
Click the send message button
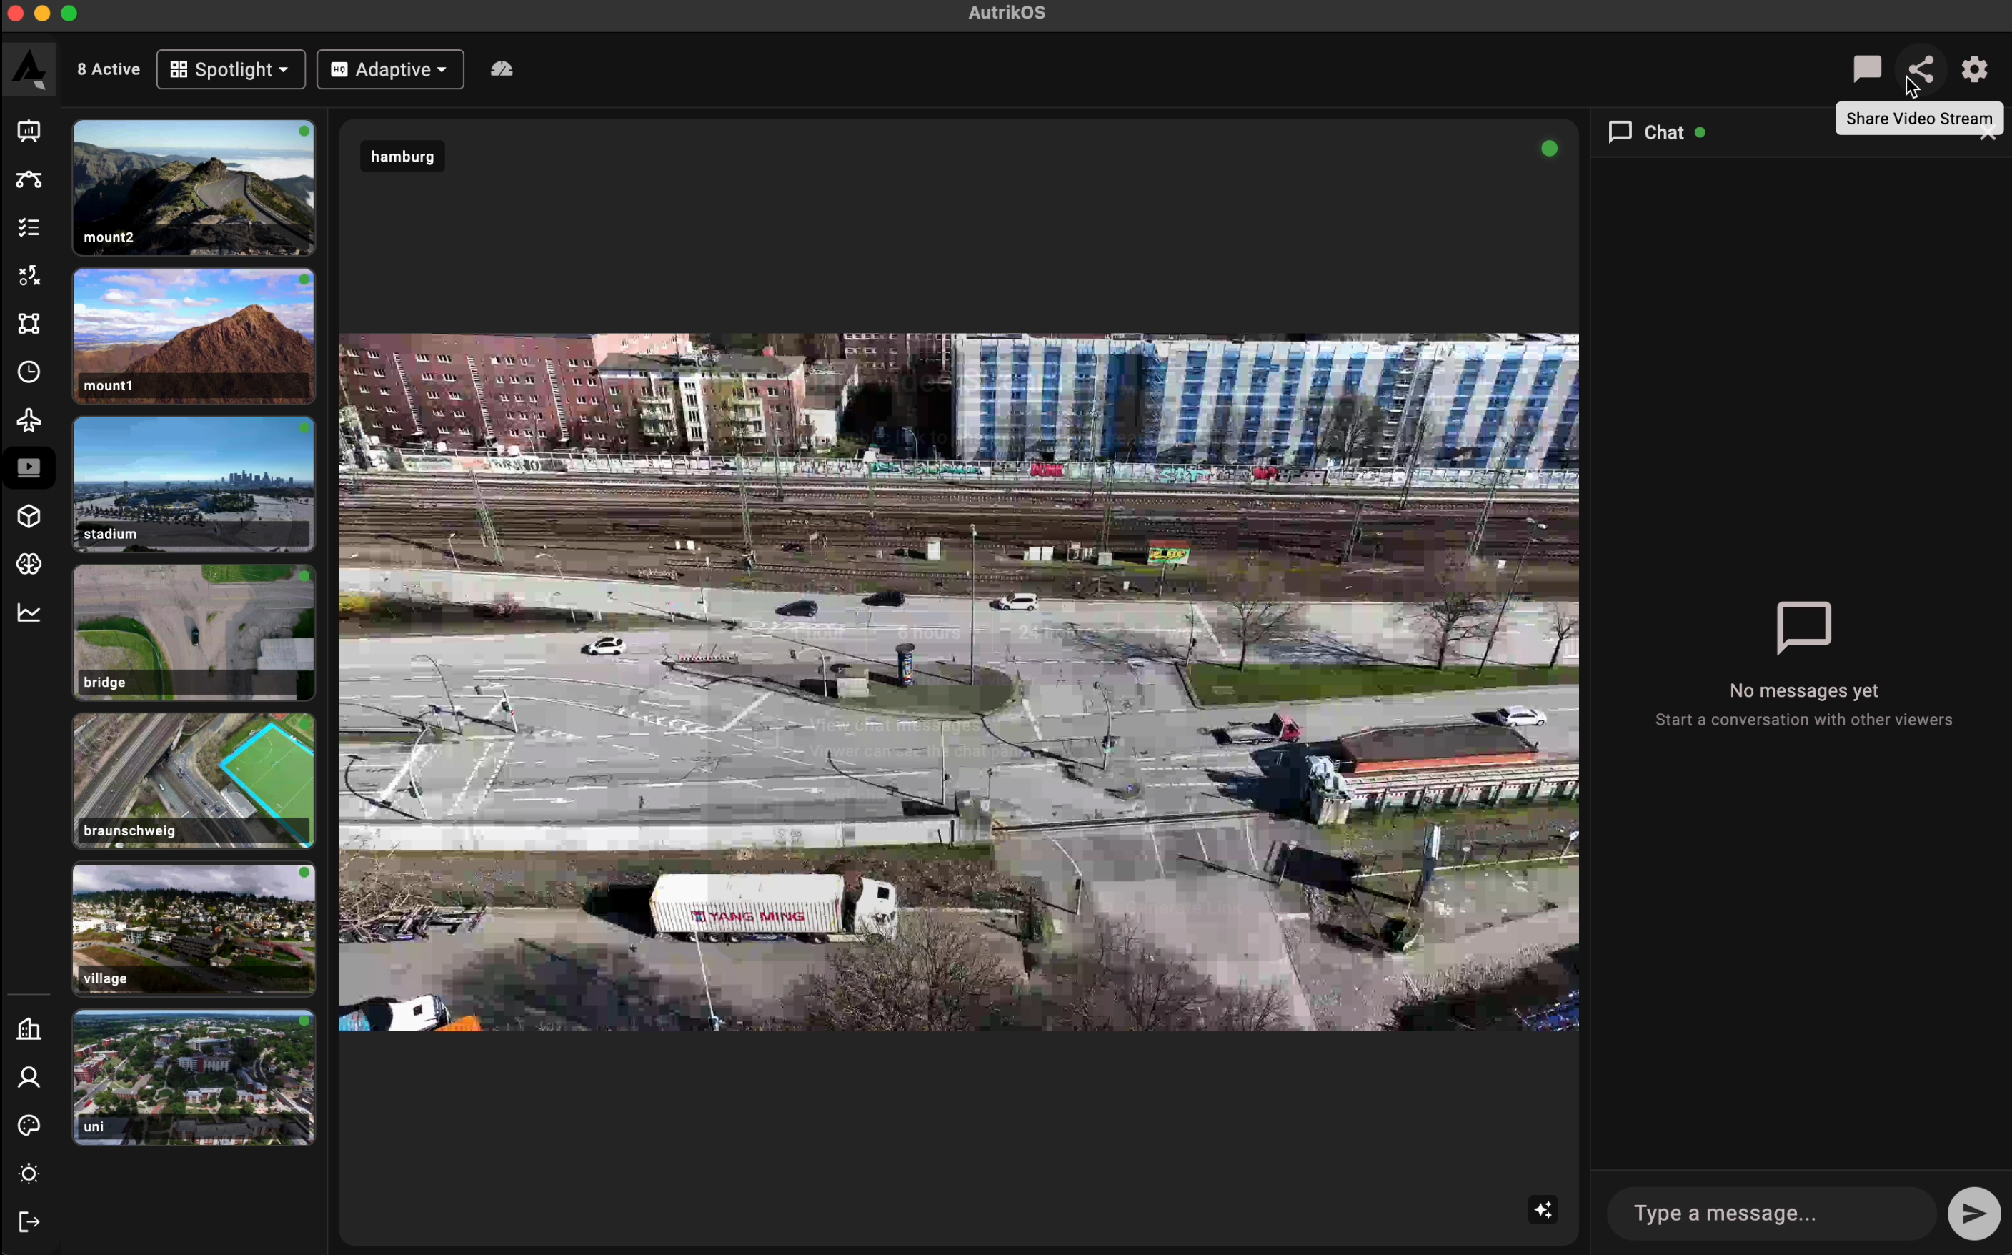[x=1974, y=1213]
